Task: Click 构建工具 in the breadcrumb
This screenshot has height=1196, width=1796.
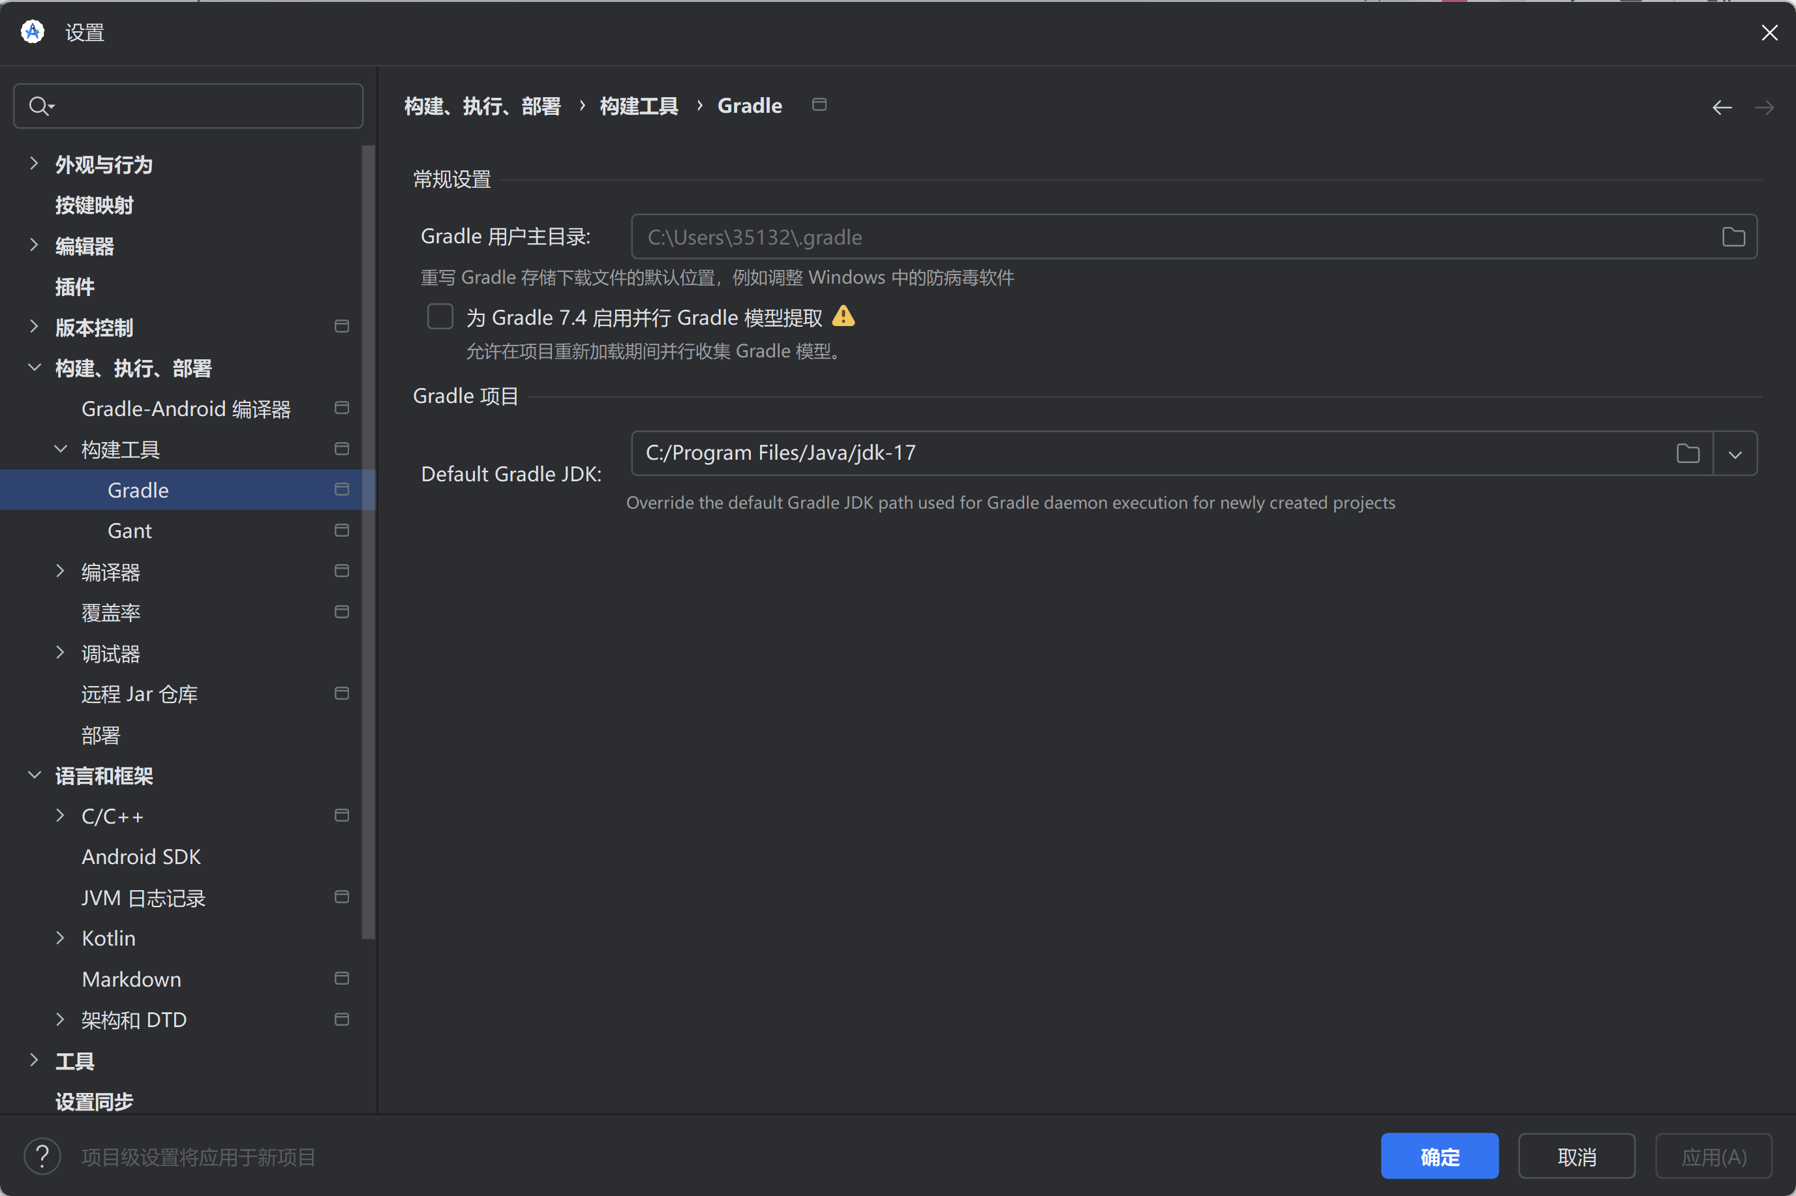Action: click(639, 106)
